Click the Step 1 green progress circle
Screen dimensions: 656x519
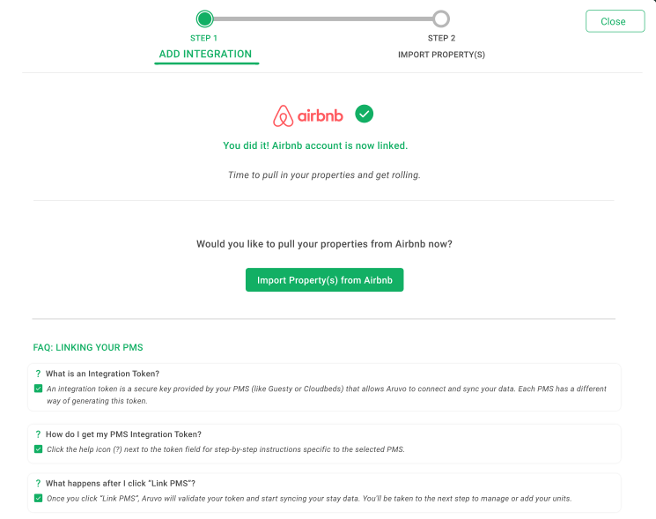[x=204, y=19]
